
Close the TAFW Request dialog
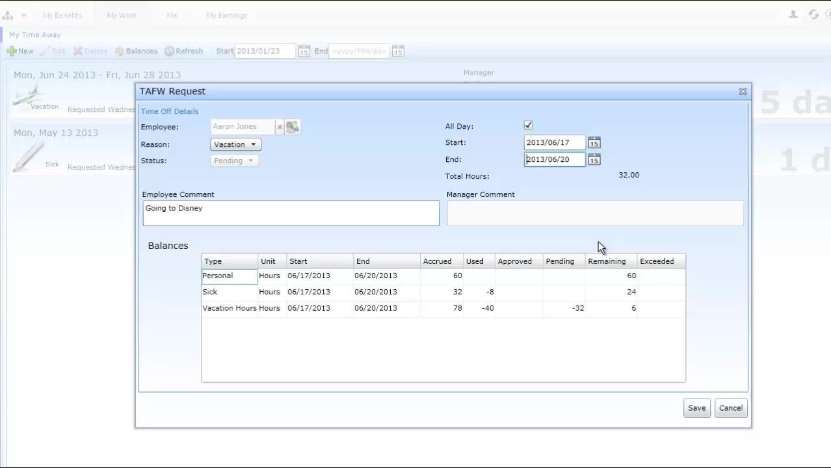(743, 92)
